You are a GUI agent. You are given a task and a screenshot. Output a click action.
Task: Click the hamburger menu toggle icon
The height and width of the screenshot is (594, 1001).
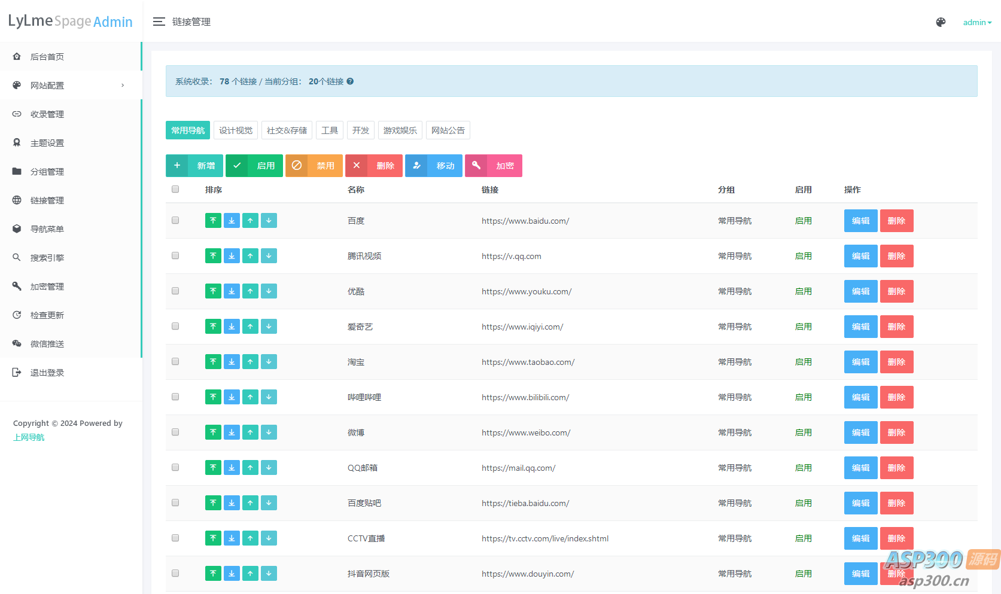159,22
